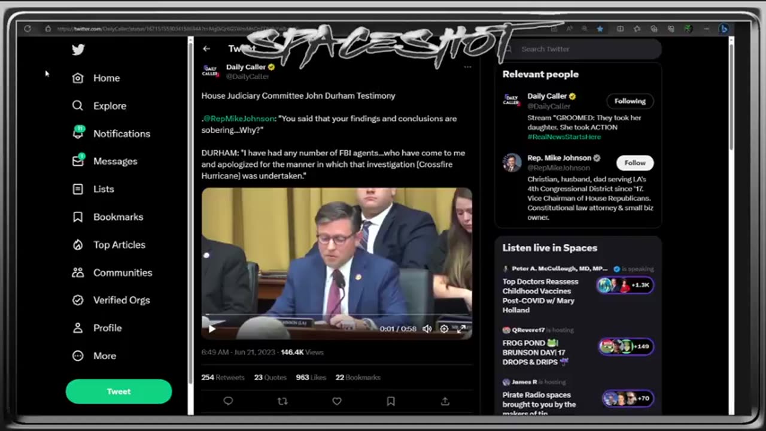Click the share upload icon
The width and height of the screenshot is (766, 431).
point(445,401)
